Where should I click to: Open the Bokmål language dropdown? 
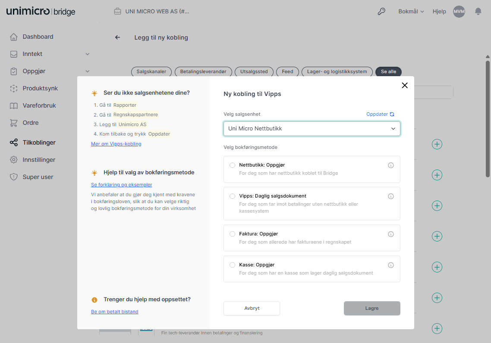411,12
